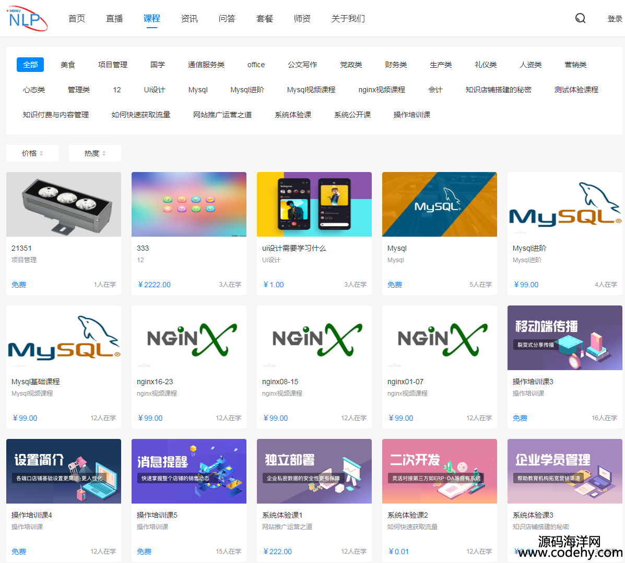Open nginx16-23 course thumbnail

point(189,338)
